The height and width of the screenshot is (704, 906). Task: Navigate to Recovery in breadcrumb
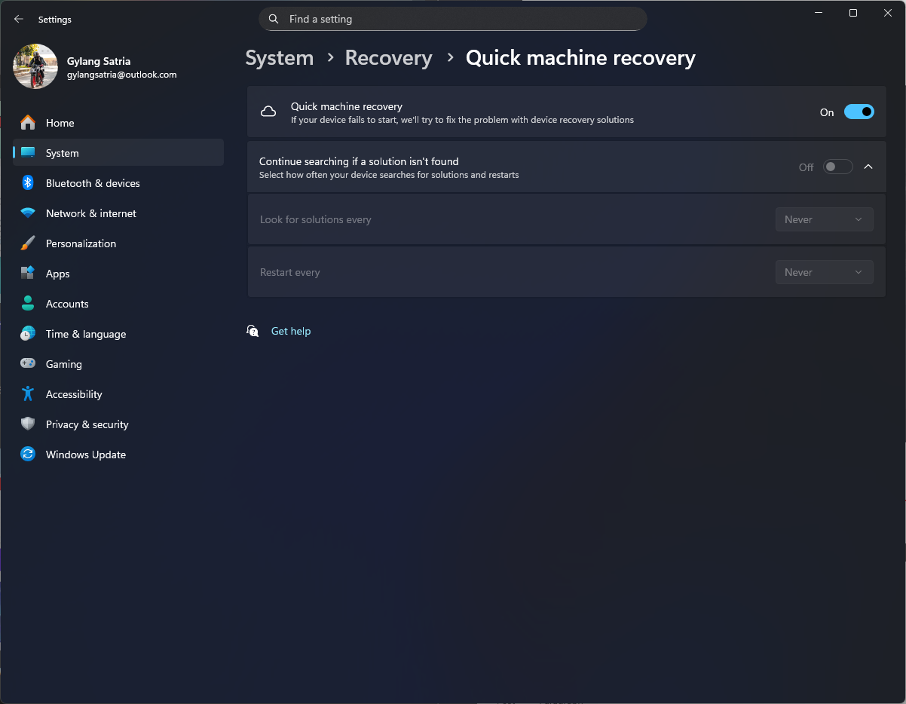pos(388,58)
